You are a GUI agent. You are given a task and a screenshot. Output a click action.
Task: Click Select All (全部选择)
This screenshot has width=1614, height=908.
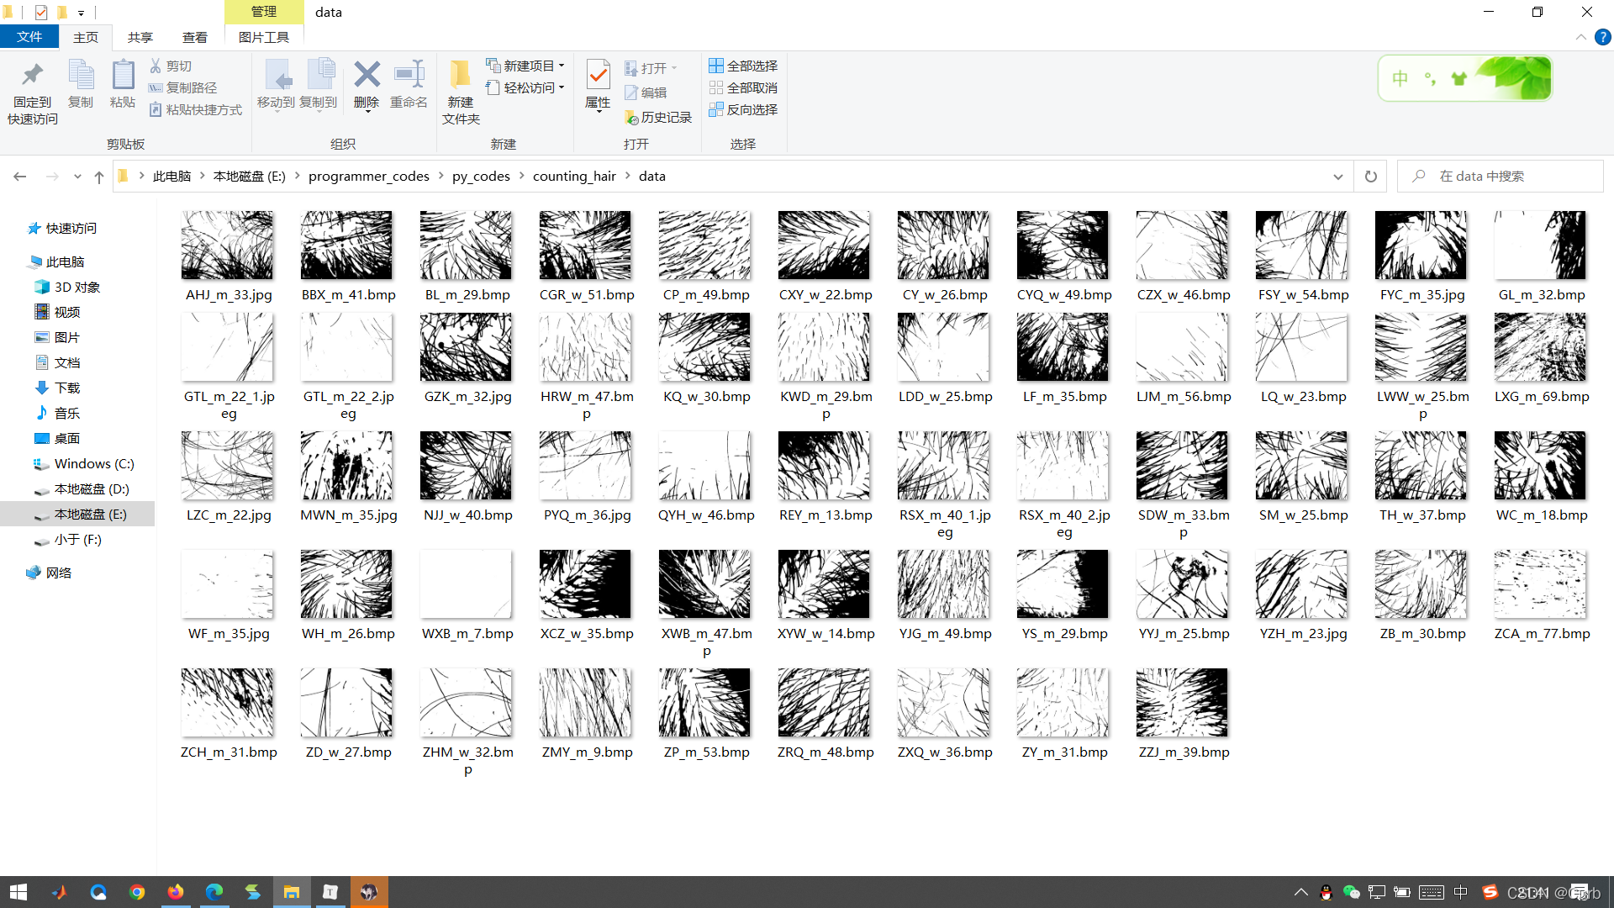pyautogui.click(x=743, y=66)
